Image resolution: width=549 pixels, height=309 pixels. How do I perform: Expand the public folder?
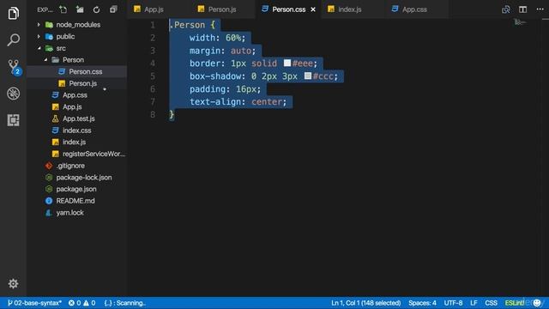77,36
